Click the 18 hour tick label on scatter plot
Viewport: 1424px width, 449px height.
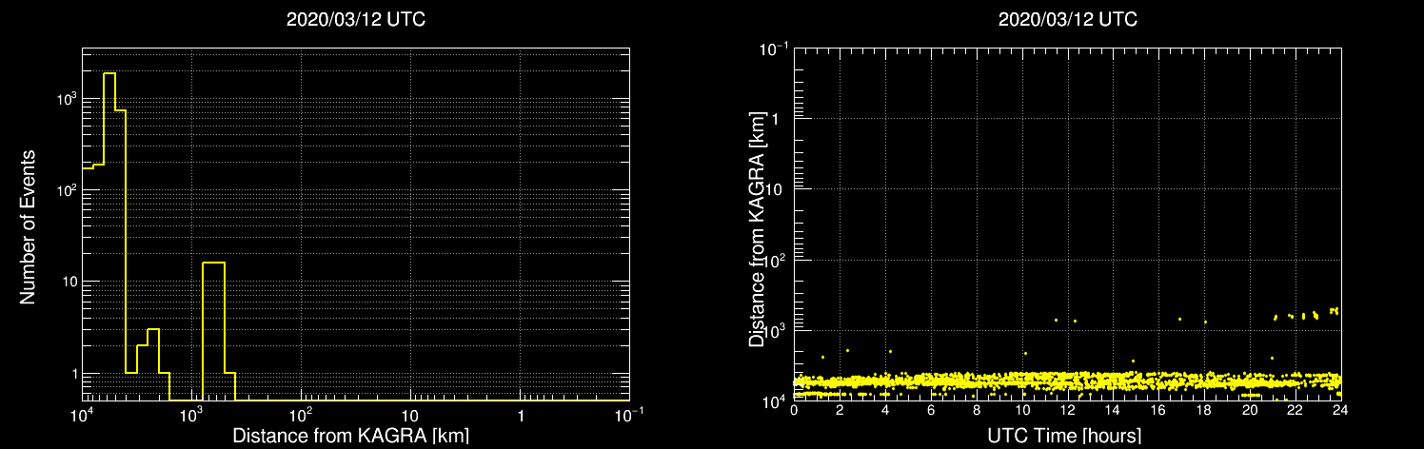pos(1203,412)
